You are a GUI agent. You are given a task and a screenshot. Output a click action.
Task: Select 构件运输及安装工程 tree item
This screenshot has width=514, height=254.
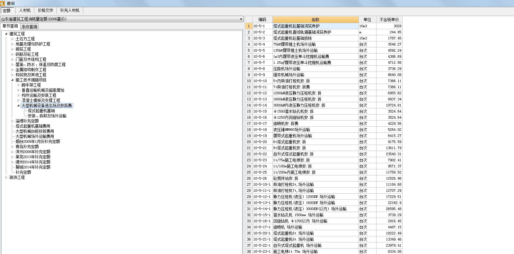click(39, 95)
